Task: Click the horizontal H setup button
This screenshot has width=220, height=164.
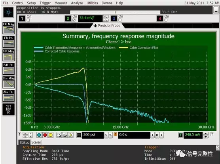Action: tap(79, 135)
